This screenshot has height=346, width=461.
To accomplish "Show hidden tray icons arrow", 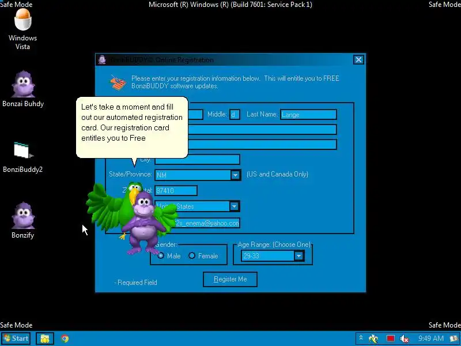I will [361, 339].
